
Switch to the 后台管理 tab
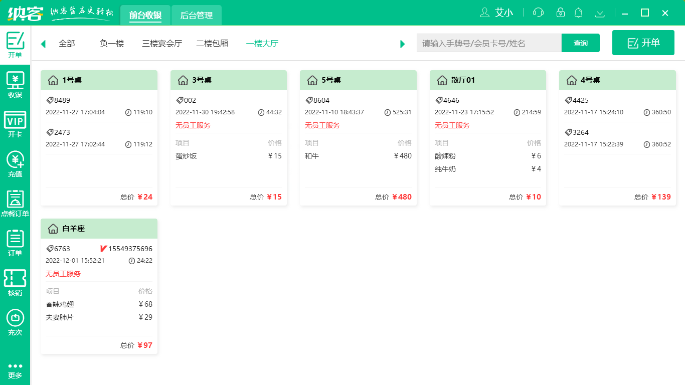[197, 16]
